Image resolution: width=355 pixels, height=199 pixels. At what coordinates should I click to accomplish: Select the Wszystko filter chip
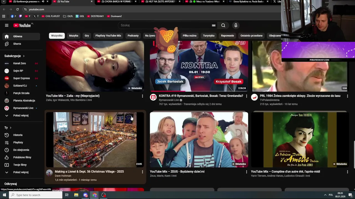pyautogui.click(x=57, y=36)
